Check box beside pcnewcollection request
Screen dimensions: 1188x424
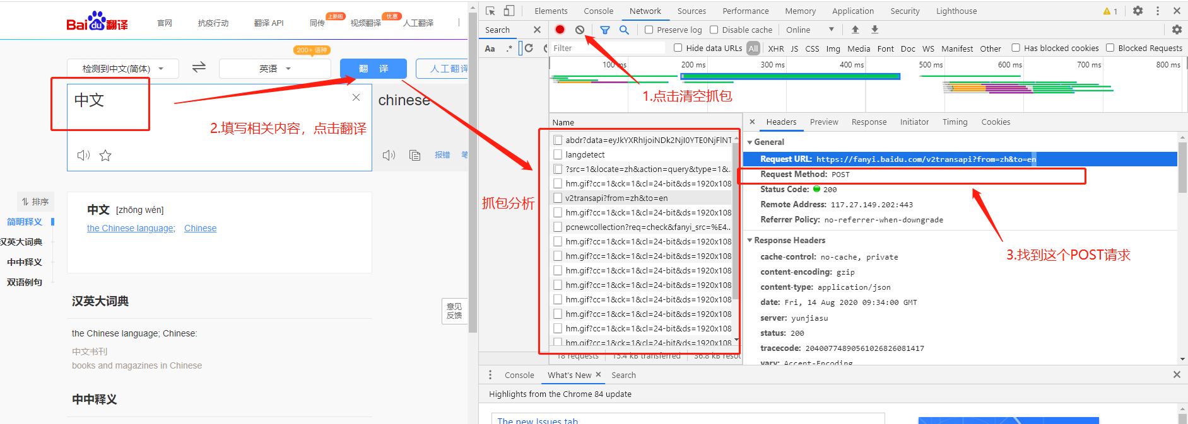pos(558,227)
